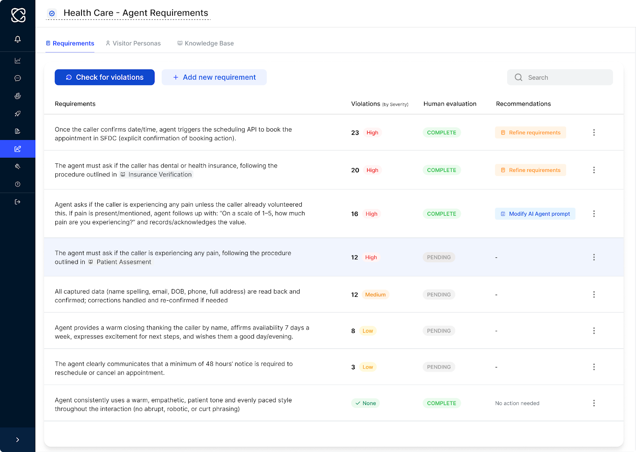Click PENDING status on captured data row

pos(439,294)
